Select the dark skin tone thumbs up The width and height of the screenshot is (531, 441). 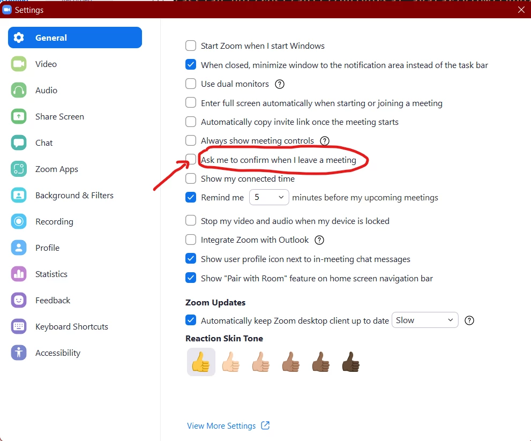tap(351, 362)
